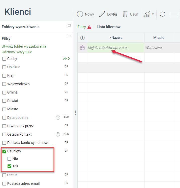Screen dimensions: 180x188
Task: Enable the Województwo filter checkbox
Action: (4, 84)
